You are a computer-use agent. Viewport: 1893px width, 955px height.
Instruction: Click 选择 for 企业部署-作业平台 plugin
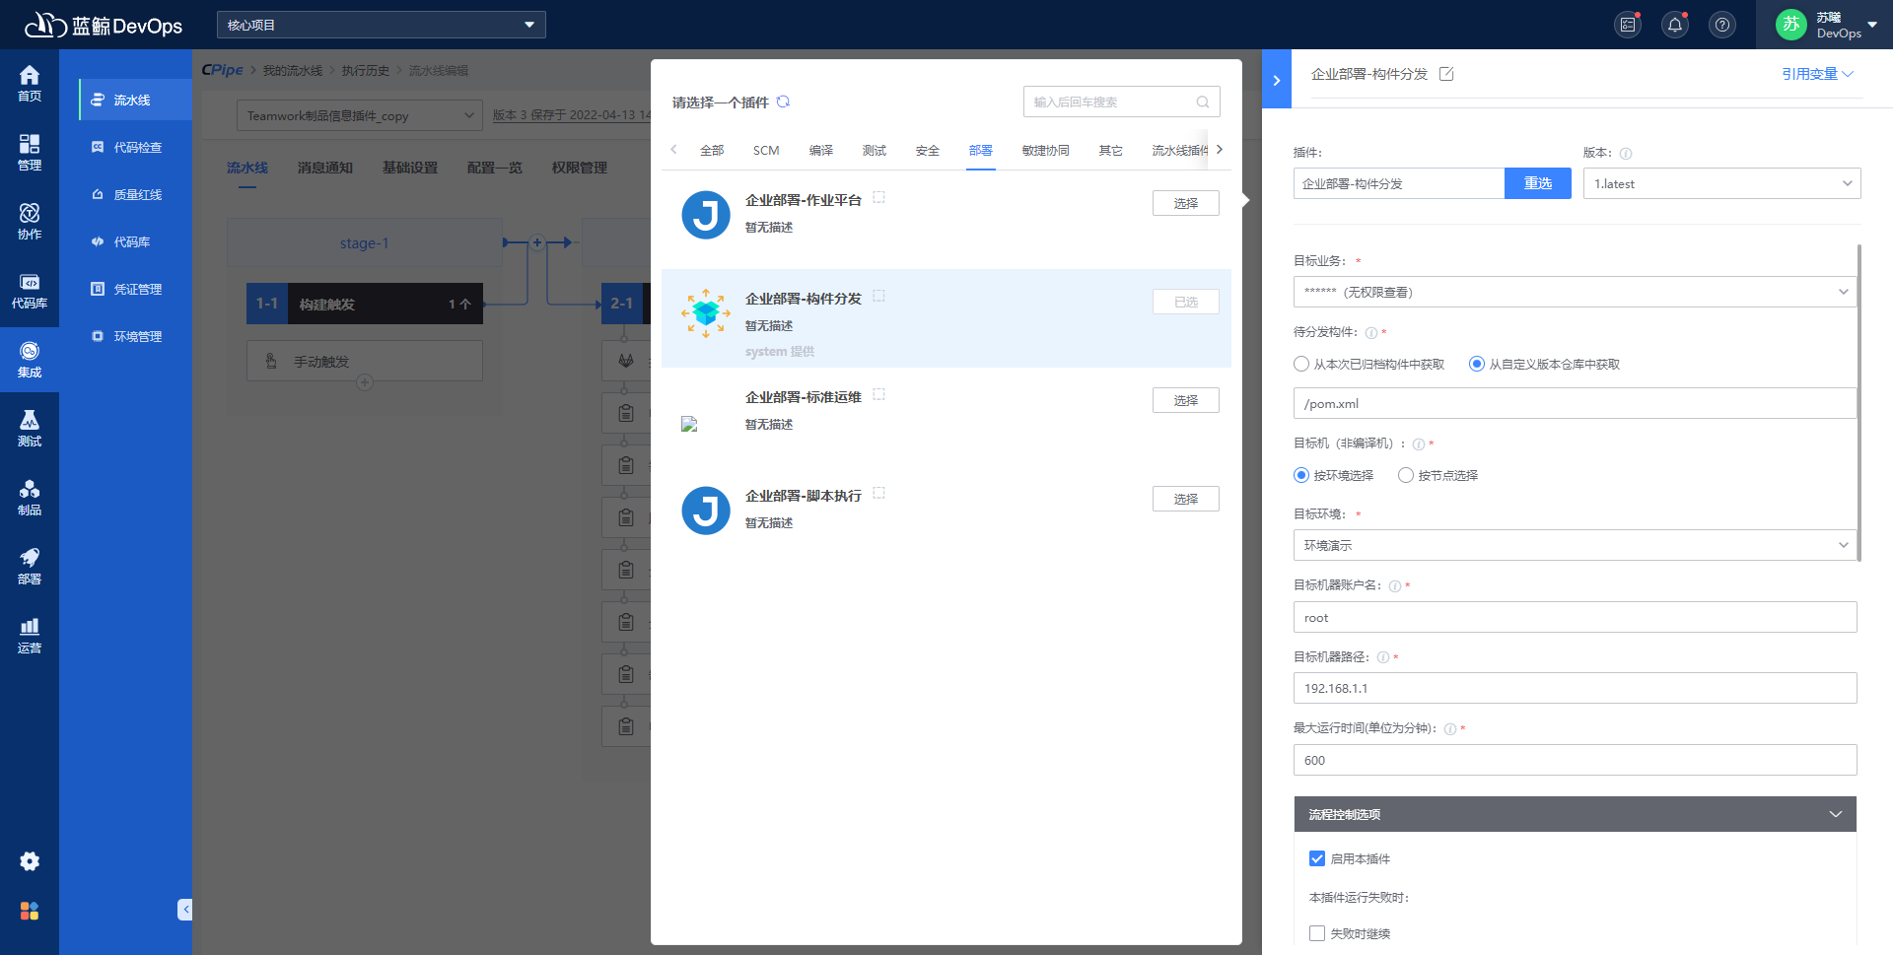tap(1185, 203)
